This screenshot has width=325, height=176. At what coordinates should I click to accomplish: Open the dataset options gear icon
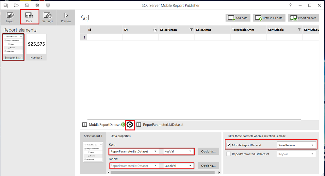[130, 125]
